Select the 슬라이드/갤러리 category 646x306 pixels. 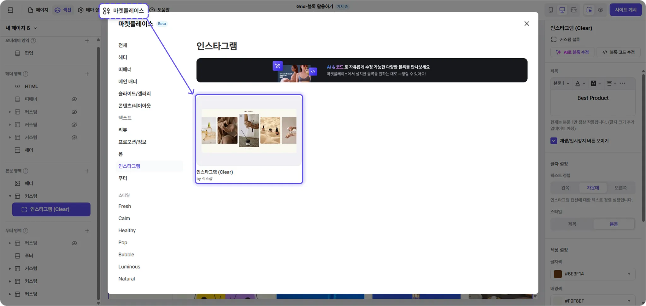point(135,93)
